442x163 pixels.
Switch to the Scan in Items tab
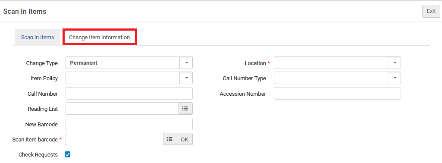[38, 37]
